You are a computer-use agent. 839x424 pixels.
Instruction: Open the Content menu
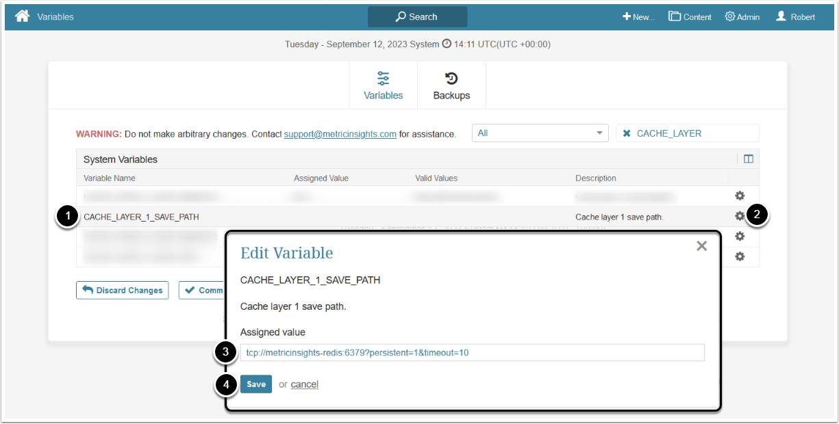[x=690, y=17]
